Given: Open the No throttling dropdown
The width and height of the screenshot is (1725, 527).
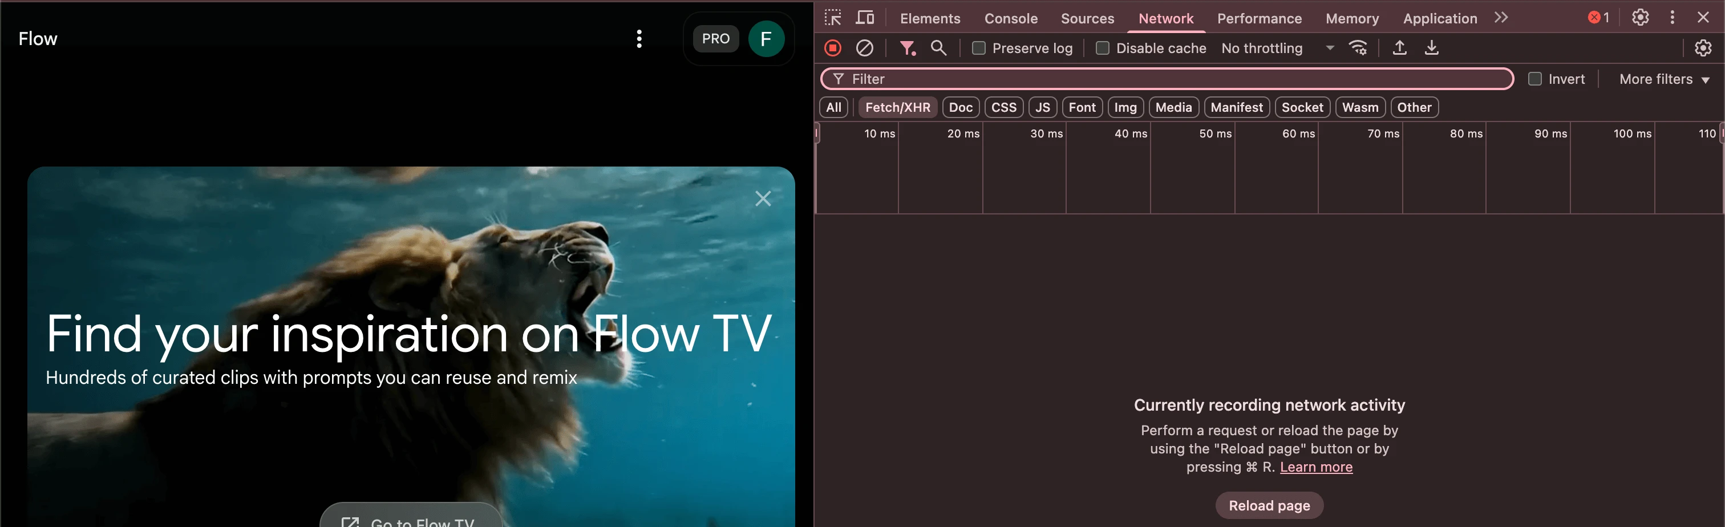Looking at the screenshot, I should 1277,48.
